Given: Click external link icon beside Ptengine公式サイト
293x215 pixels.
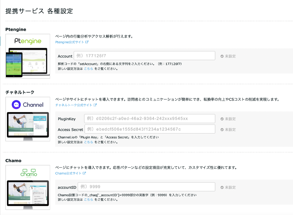Looking at the screenshot, I should [87, 42].
